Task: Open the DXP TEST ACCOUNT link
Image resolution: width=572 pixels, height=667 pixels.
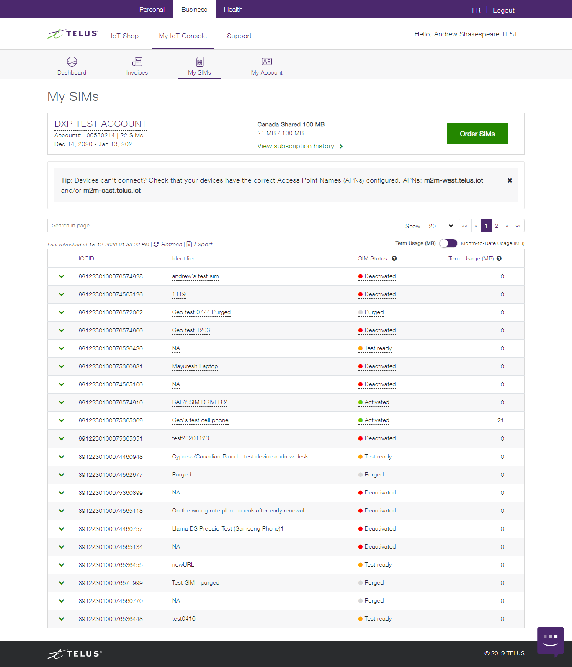Action: [100, 124]
